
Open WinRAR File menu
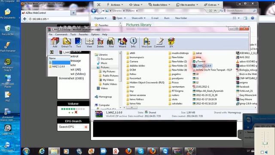(x=51, y=34)
